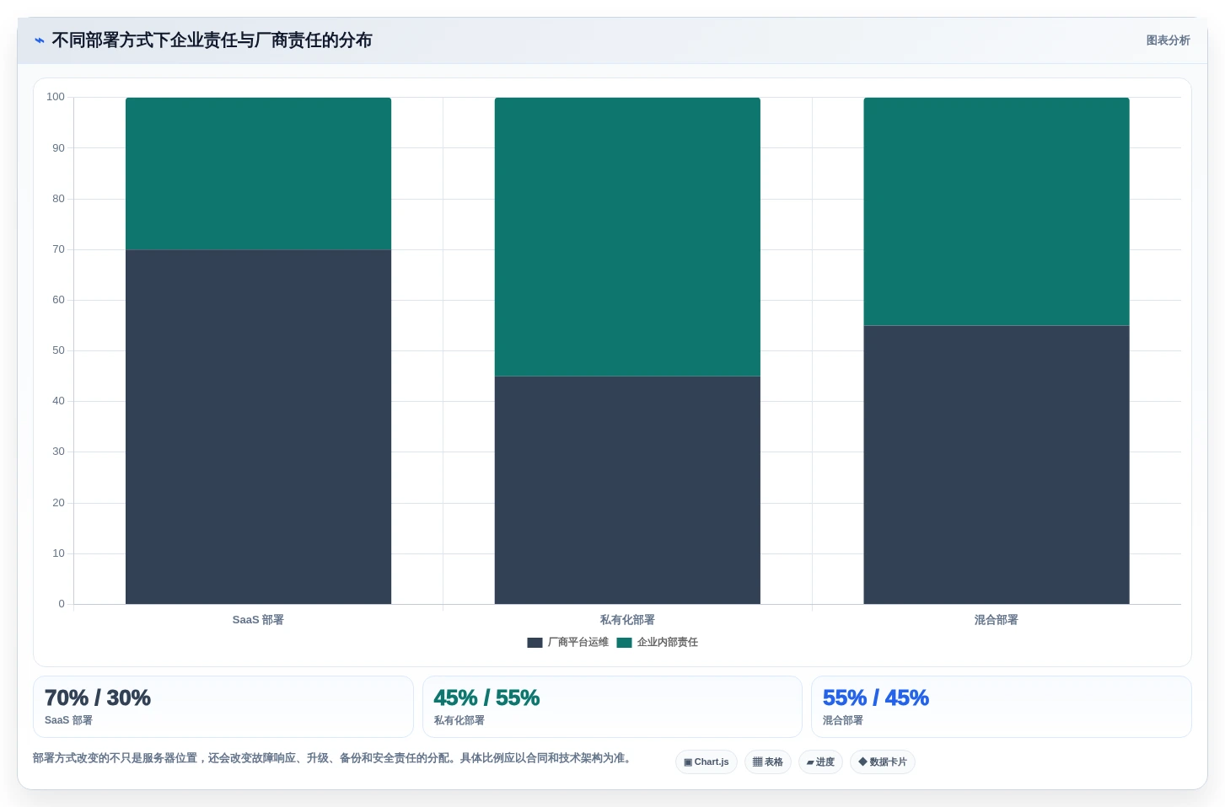
Task: Click the dark segment of 私有化部署 bar
Action: (x=627, y=489)
